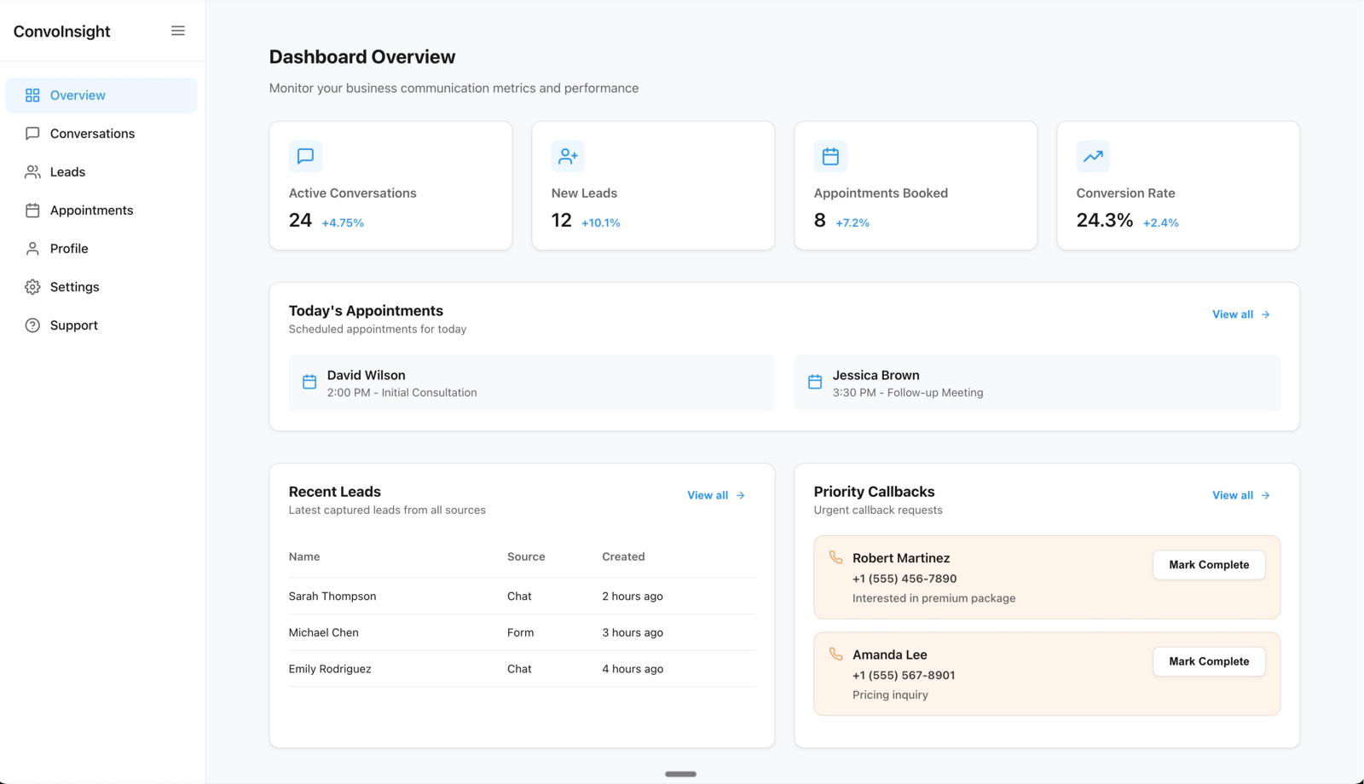Click the Leads people icon in sidebar

[32, 172]
